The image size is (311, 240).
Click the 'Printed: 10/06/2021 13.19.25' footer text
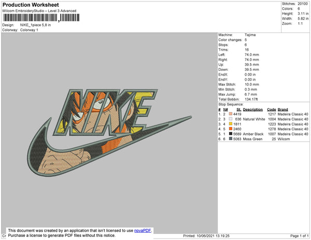tap(206, 236)
